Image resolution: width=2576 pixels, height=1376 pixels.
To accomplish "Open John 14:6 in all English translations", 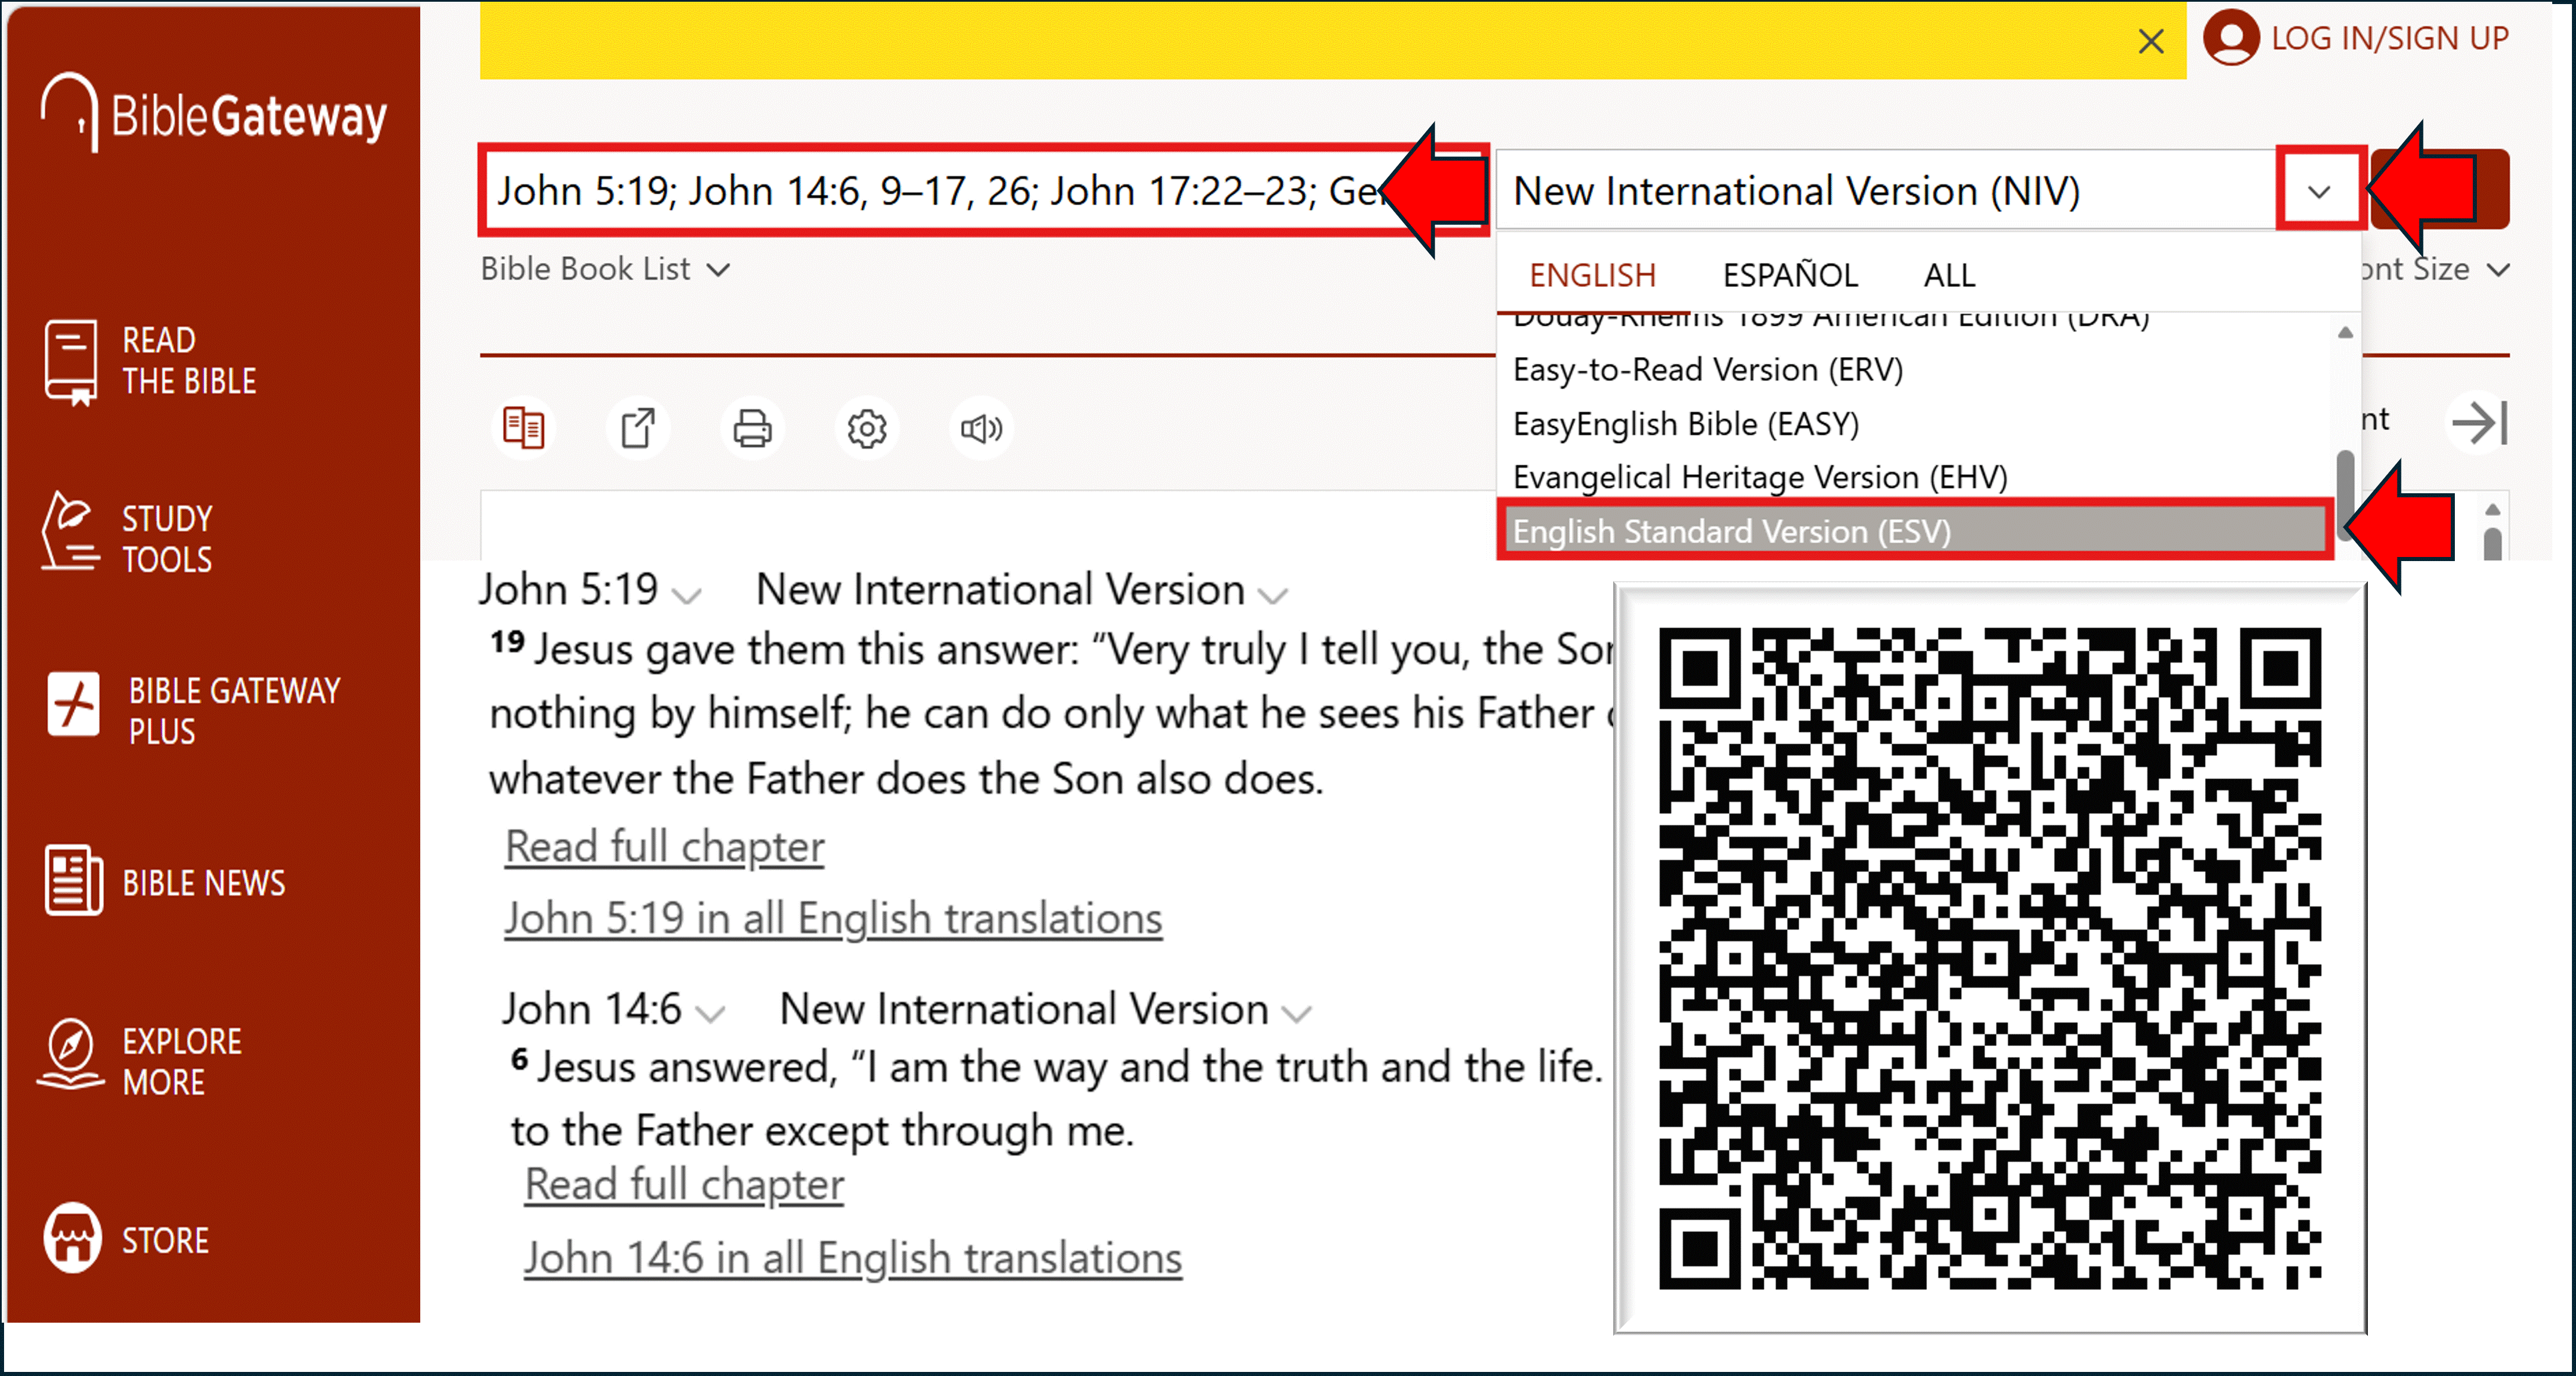I will [x=852, y=1257].
